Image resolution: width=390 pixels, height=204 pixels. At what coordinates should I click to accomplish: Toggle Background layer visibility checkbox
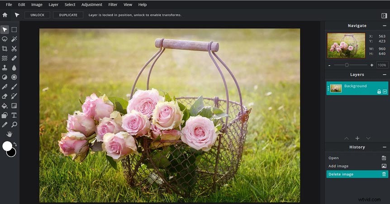385,91
